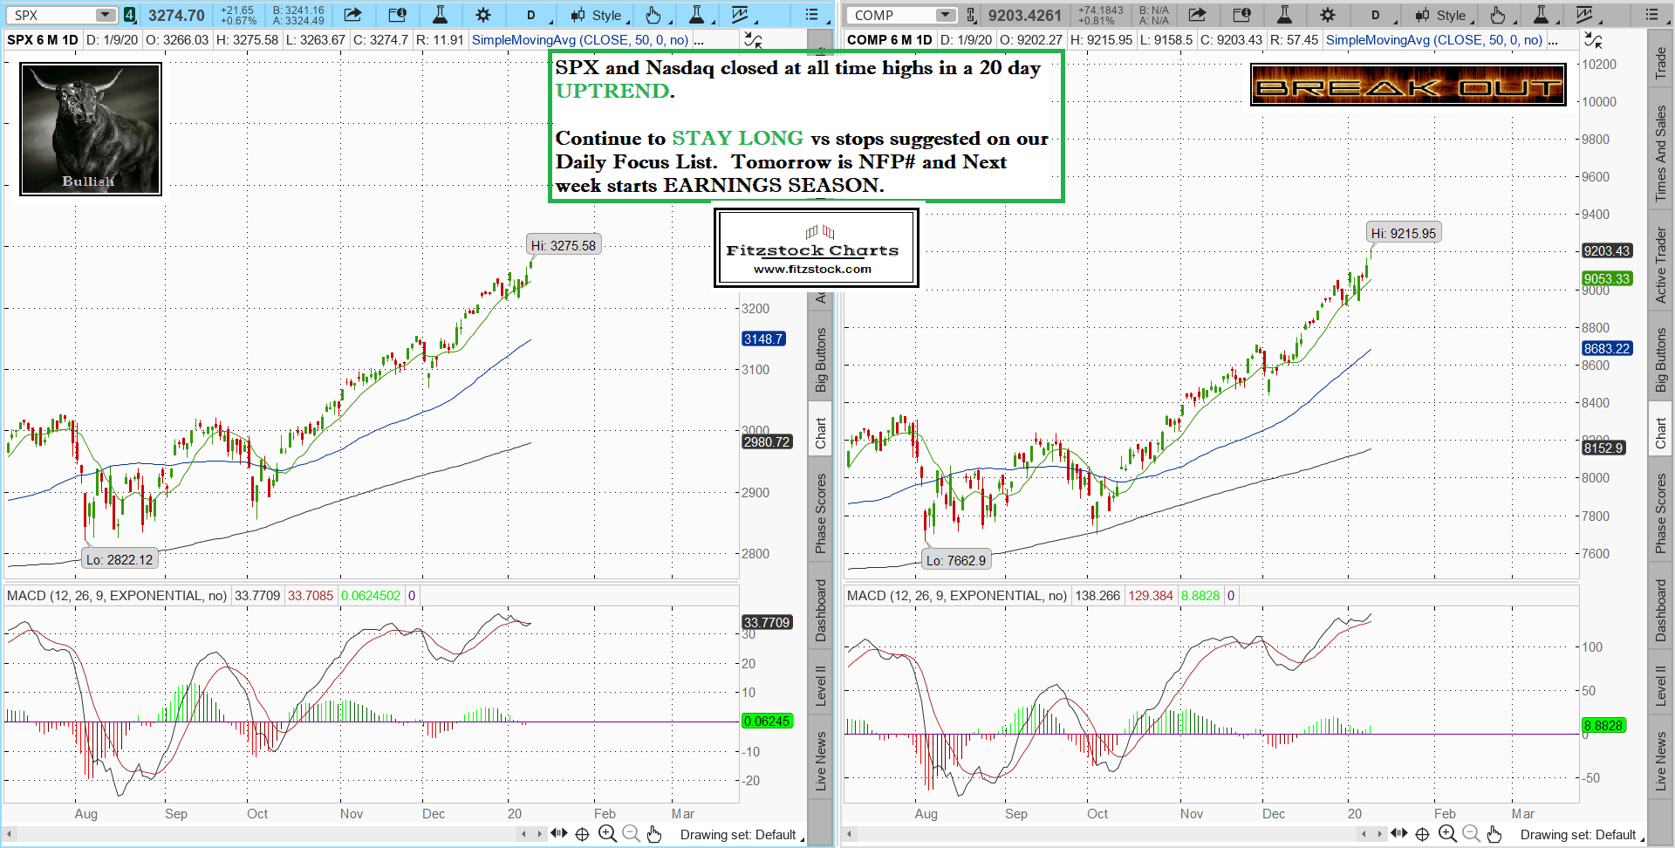Click the SPX horizontal scrollbar right arrow

click(537, 834)
